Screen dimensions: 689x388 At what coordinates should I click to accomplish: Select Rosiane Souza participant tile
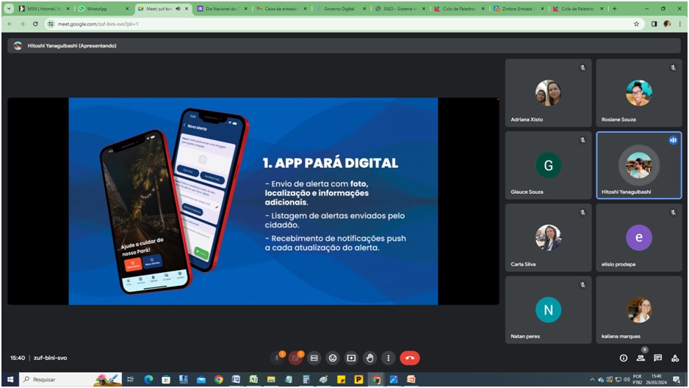638,93
